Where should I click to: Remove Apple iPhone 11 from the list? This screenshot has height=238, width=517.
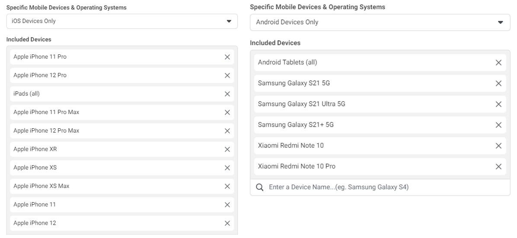(x=227, y=205)
